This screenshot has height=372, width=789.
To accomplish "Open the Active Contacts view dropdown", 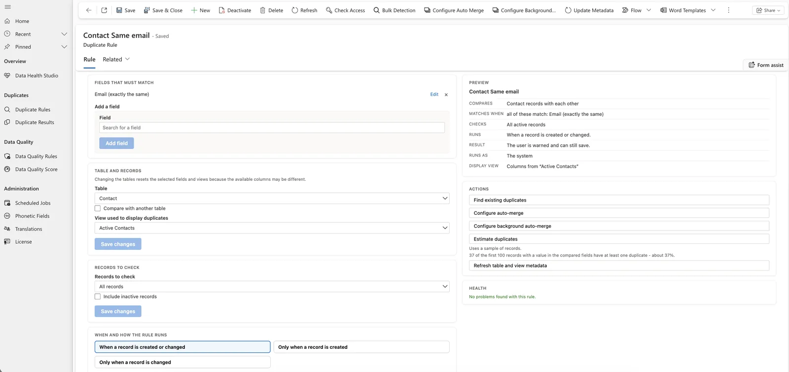I will coord(272,228).
